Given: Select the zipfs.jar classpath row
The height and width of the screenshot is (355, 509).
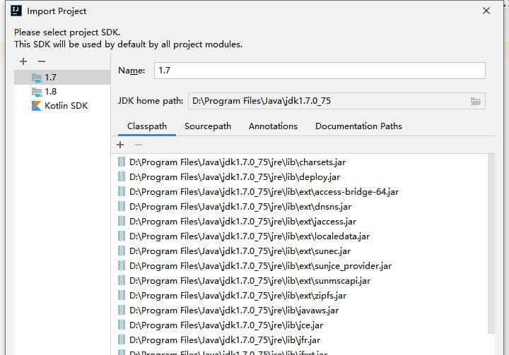Looking at the screenshot, I should tap(300, 296).
